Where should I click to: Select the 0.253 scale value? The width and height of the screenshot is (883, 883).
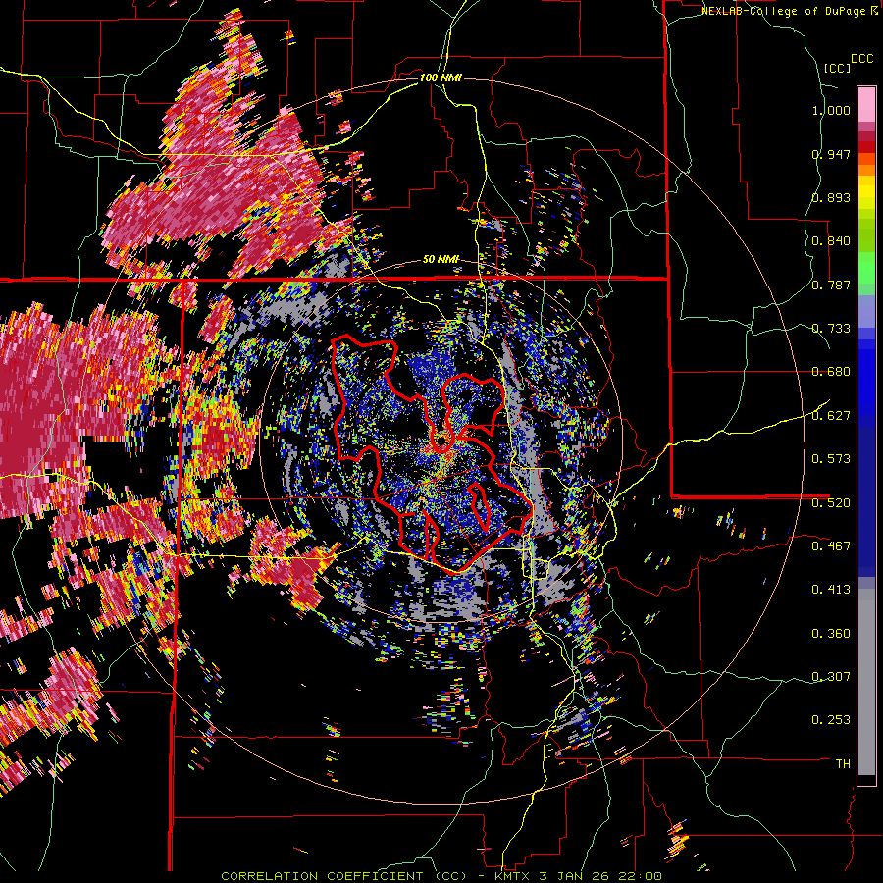tap(831, 720)
